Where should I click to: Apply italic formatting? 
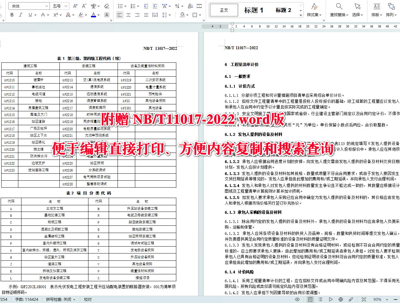pos(20,15)
